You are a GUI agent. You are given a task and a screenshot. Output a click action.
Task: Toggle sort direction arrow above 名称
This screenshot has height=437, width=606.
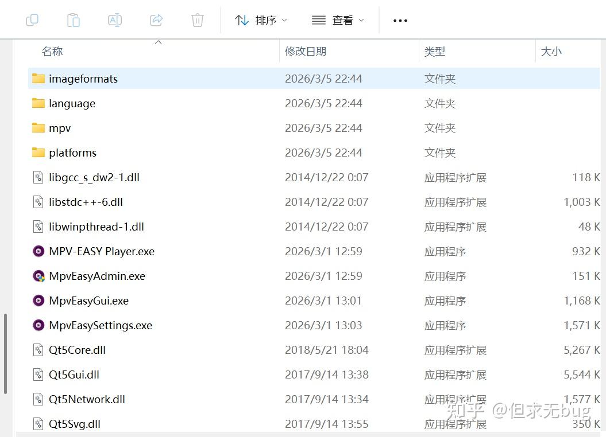(x=158, y=42)
